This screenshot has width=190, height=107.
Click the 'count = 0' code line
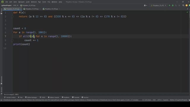pyautogui.click(x=20, y=29)
